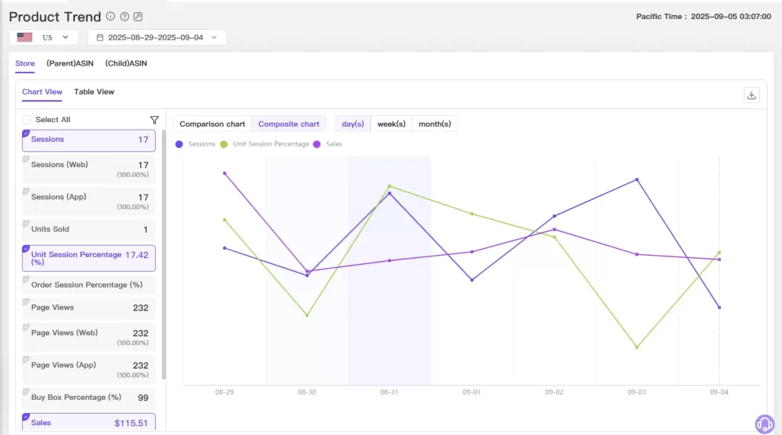Click the US flag icon

24,37
